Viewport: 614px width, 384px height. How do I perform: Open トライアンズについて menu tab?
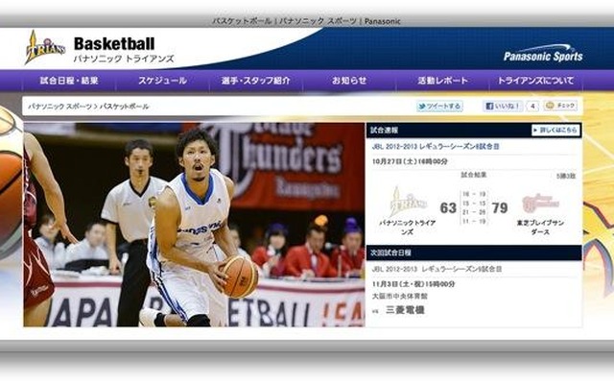click(x=535, y=81)
